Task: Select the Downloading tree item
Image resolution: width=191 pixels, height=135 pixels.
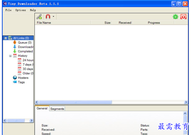Action: [x=25, y=47]
